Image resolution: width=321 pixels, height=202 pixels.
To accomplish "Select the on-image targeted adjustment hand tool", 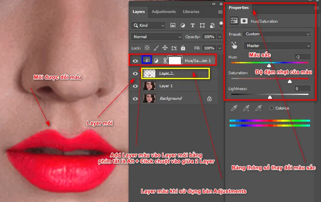I will click(234, 45).
